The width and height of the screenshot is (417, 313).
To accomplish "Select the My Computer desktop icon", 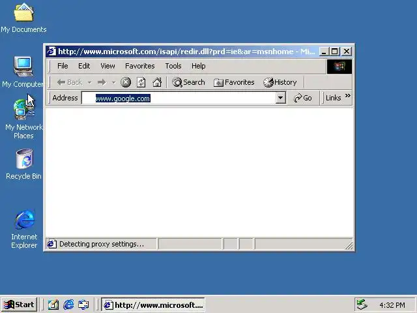I will pyautogui.click(x=23, y=72).
